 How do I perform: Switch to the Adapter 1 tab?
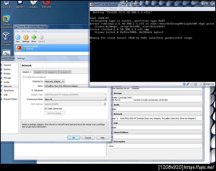pos(27,72)
